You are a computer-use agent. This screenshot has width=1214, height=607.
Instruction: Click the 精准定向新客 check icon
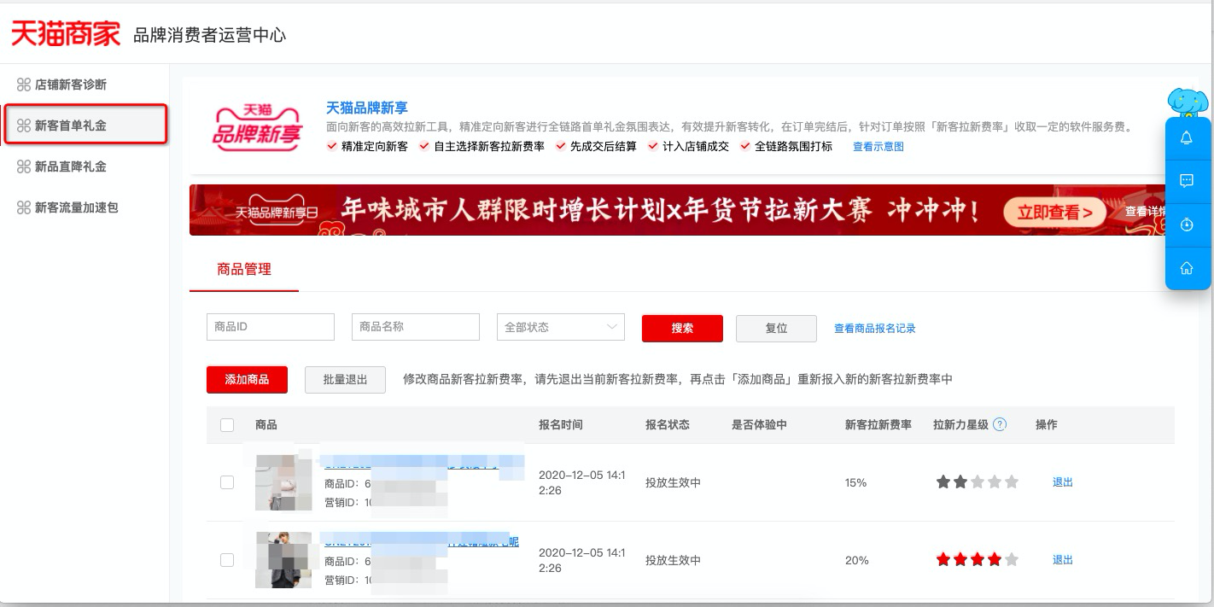point(332,146)
